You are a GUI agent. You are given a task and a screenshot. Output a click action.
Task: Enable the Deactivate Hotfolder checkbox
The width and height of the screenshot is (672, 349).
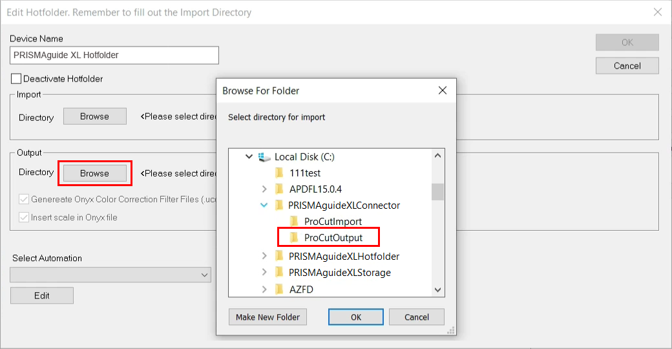[16, 79]
